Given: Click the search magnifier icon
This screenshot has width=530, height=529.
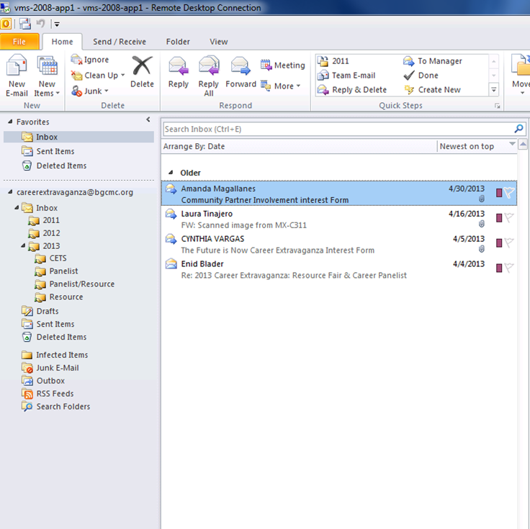Looking at the screenshot, I should tap(519, 129).
